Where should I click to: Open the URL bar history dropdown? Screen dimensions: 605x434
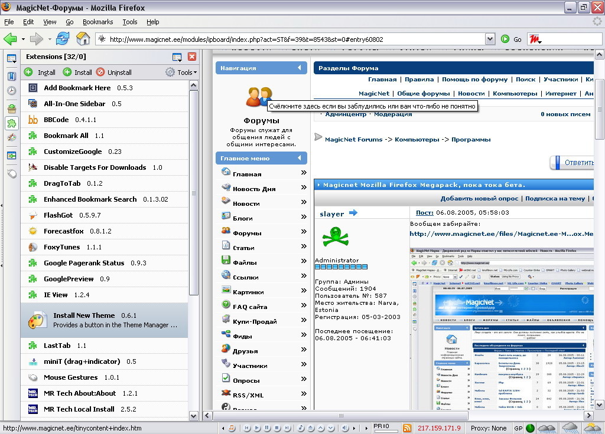tap(490, 39)
